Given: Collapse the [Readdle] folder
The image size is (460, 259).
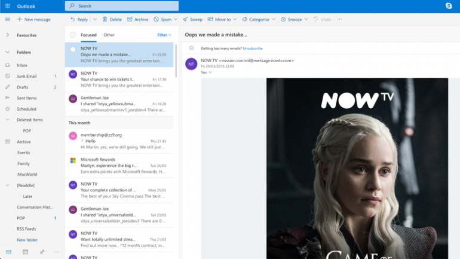Looking at the screenshot, I should point(8,185).
